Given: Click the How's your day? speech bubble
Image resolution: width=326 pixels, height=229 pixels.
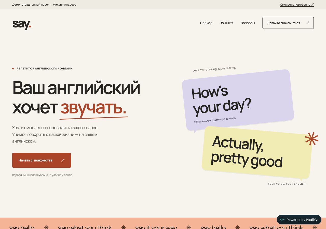Looking at the screenshot, I should [238, 100].
